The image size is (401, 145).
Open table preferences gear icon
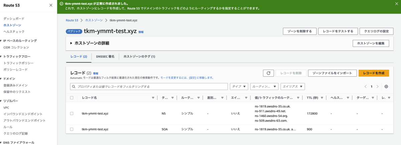[386, 86]
